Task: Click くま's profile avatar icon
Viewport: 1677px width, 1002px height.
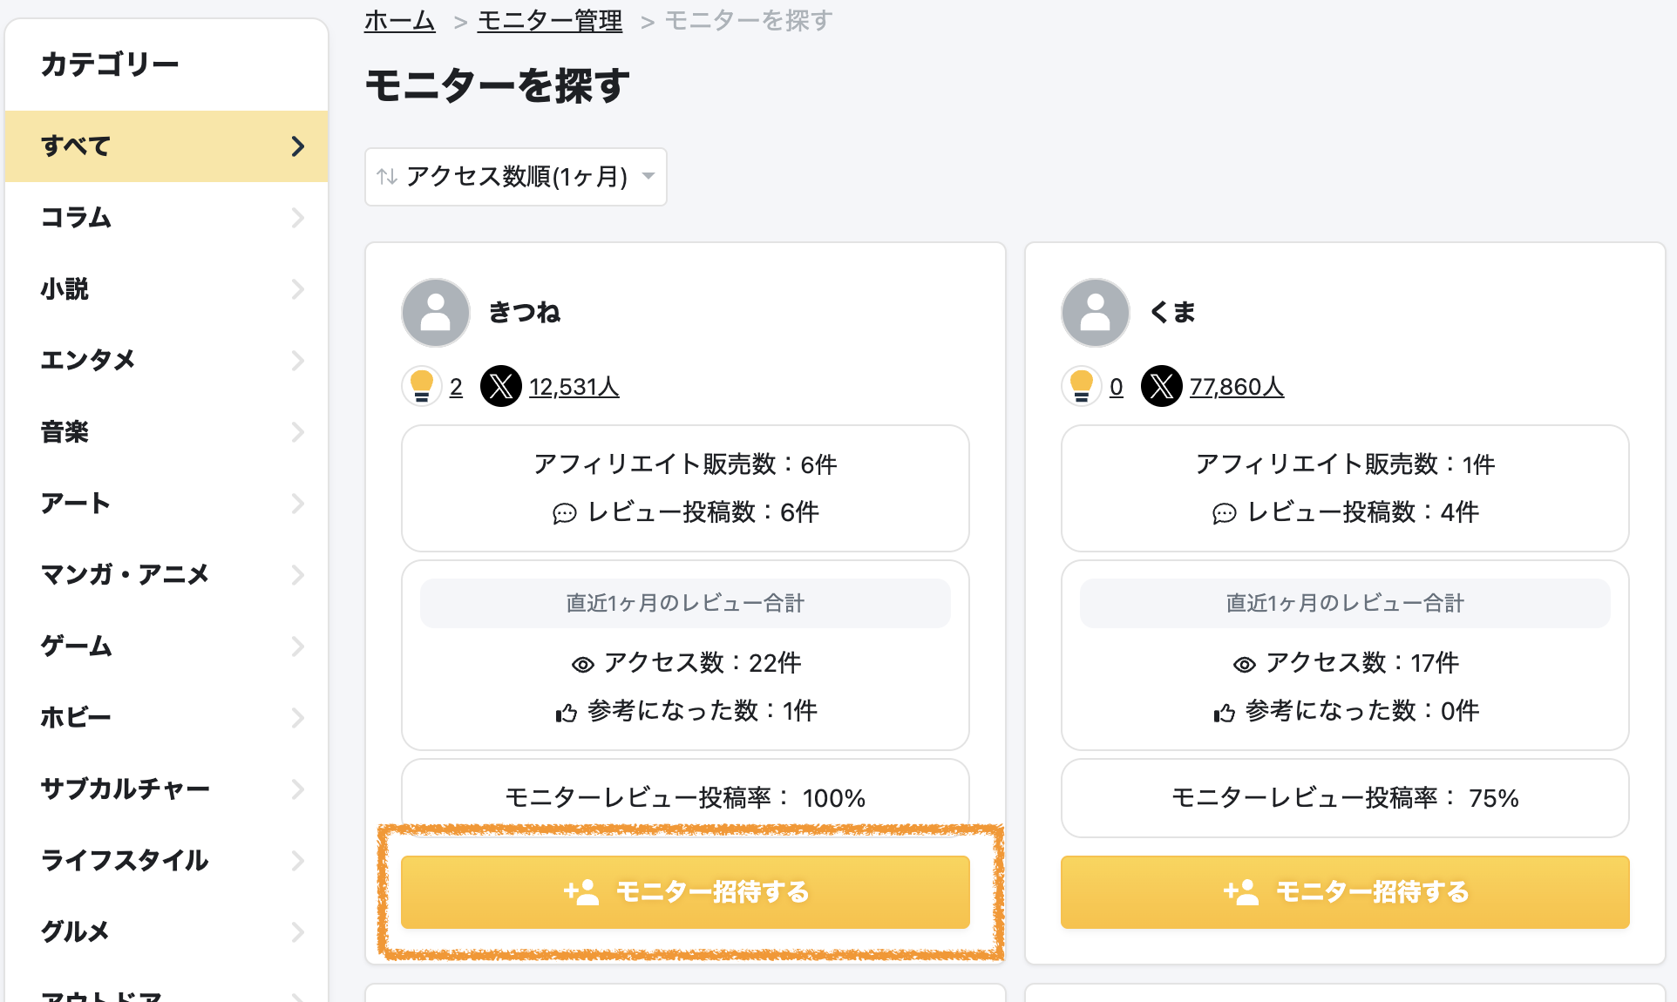Action: [1096, 312]
